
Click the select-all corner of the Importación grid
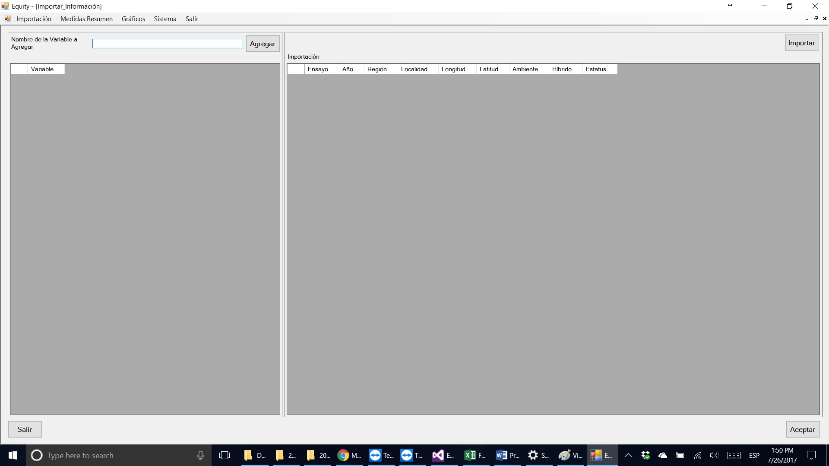[296, 69]
